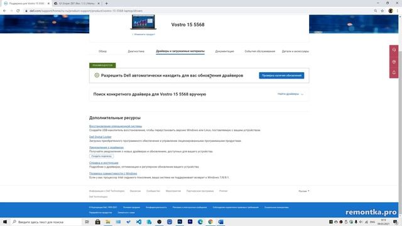Open Word from the taskbar

point(220,222)
